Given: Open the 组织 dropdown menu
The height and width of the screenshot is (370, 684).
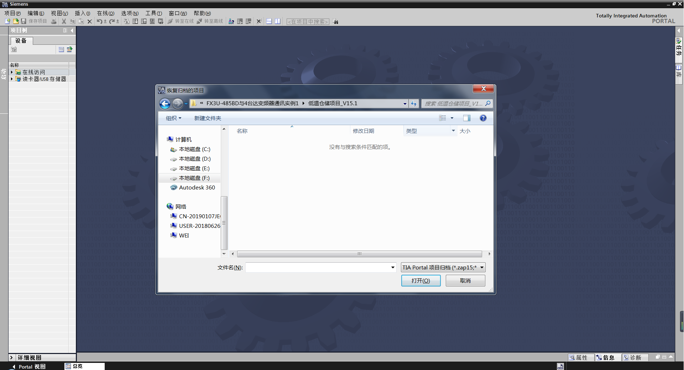Looking at the screenshot, I should pos(173,118).
